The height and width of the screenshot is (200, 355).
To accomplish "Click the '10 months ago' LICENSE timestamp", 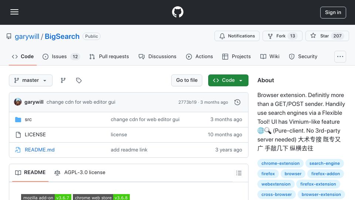I will tap(225, 135).
